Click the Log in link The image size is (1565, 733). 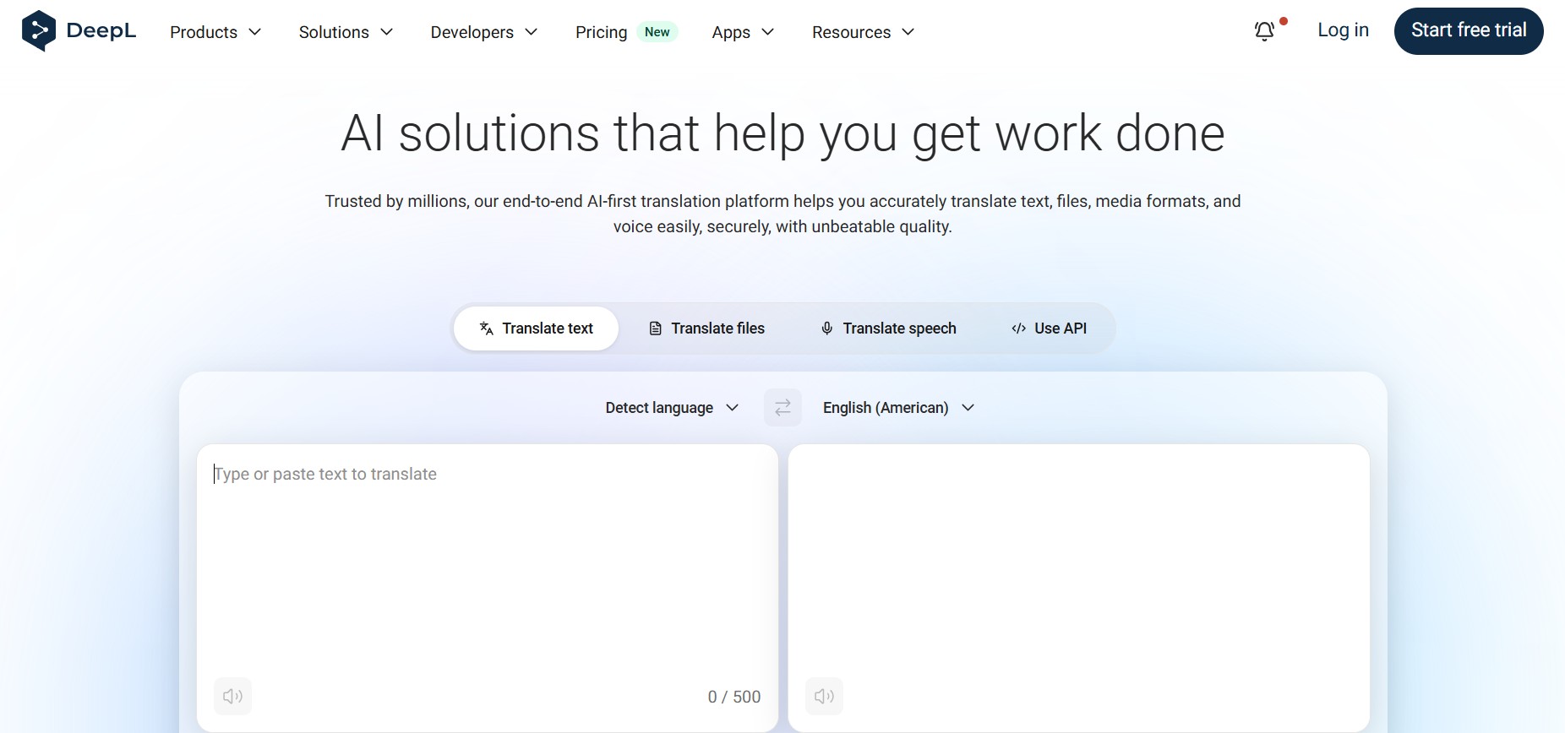pyautogui.click(x=1343, y=30)
